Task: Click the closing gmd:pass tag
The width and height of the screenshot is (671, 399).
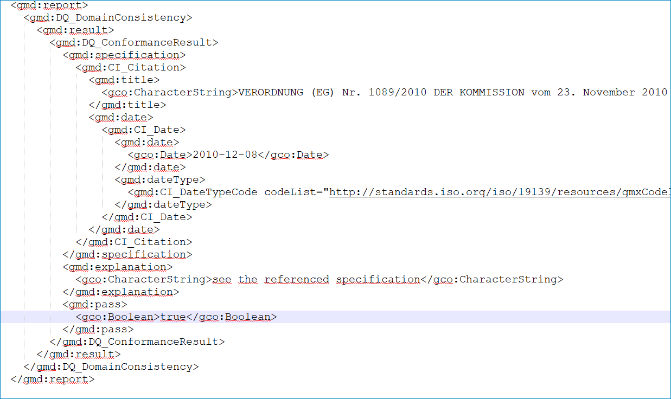Action: tap(98, 329)
